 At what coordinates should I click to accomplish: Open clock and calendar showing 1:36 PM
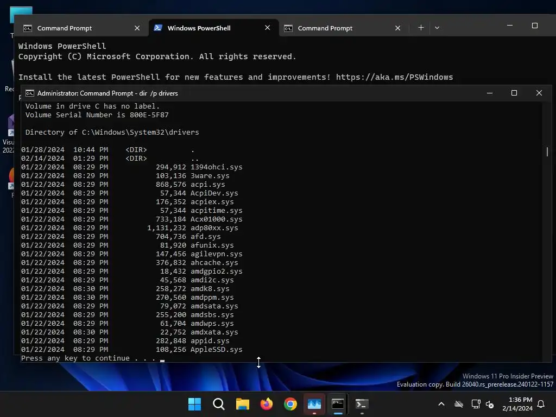click(517, 404)
